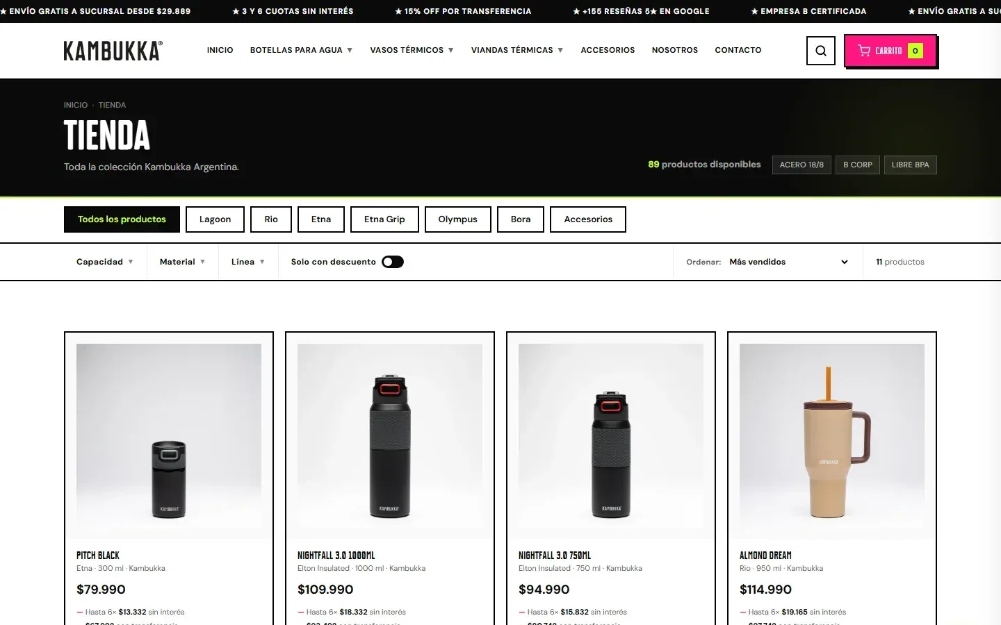Click the 11 productos count

pyautogui.click(x=900, y=262)
